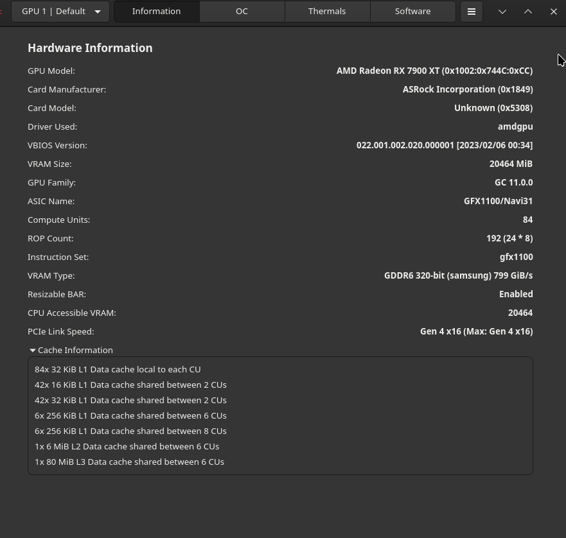Select the Driver Used: label
Screen dimensions: 566x538
[52, 126]
